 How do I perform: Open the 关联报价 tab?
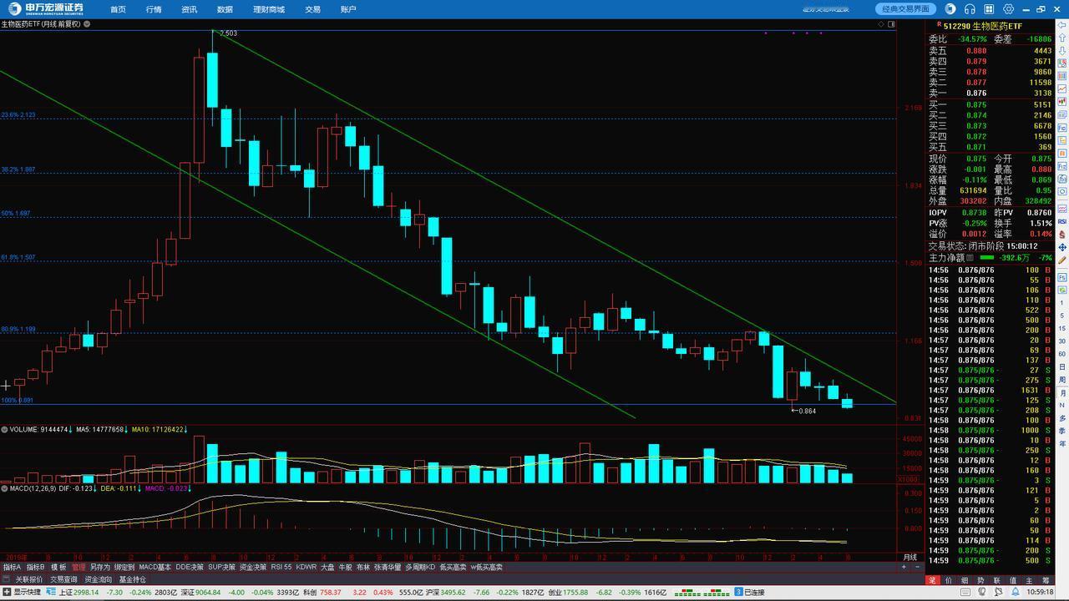point(28,579)
